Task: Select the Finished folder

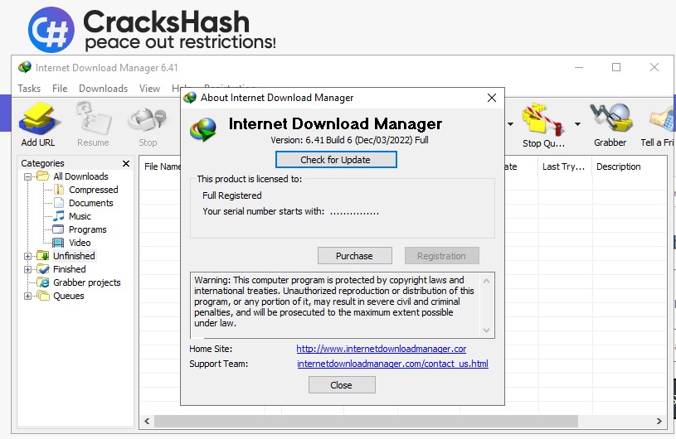Action: click(70, 269)
